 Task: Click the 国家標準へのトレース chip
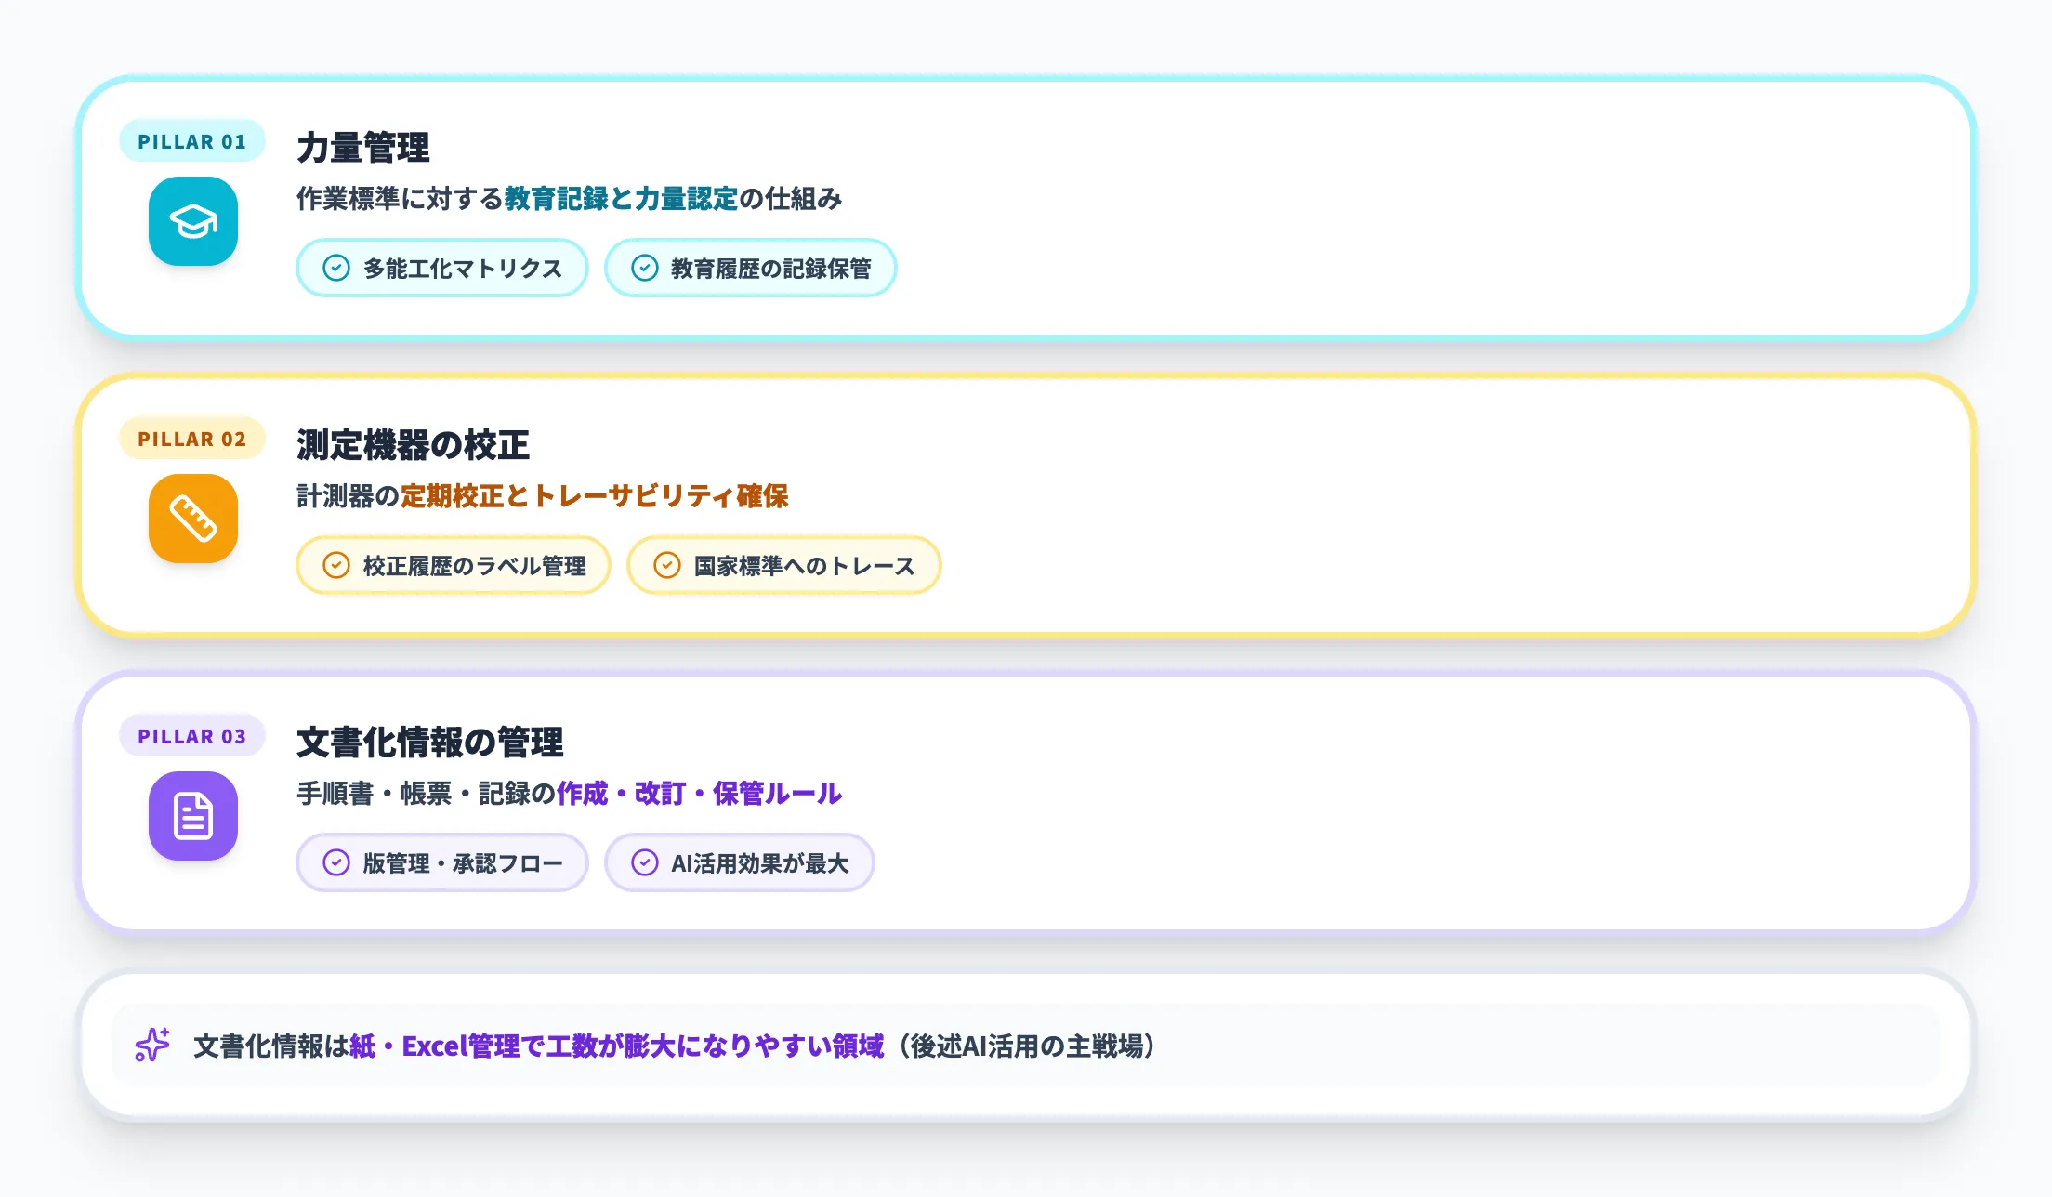pyautogui.click(x=784, y=566)
